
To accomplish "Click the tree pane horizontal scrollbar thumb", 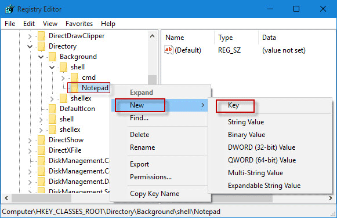I will coord(41,198).
